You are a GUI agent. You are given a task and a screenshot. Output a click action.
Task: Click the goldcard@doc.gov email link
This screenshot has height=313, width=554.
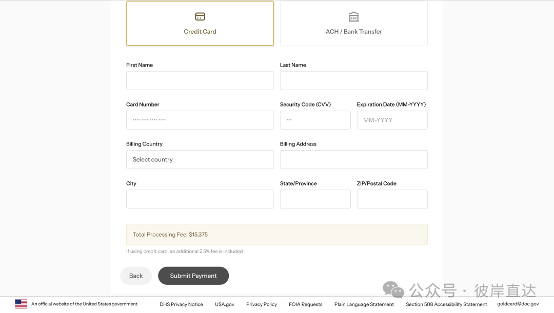[518, 304]
